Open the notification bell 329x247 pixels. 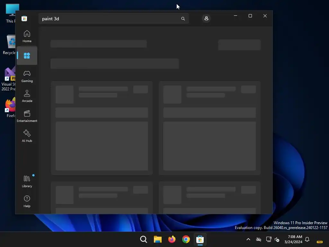coord(307,239)
